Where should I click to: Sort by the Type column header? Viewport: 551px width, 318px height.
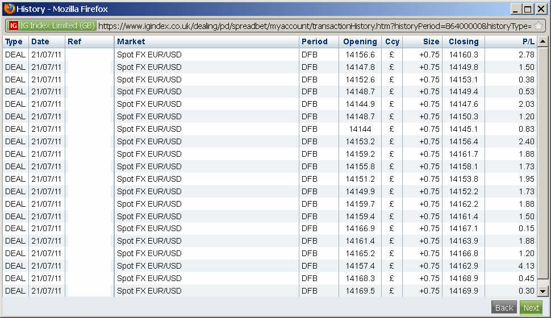point(14,41)
